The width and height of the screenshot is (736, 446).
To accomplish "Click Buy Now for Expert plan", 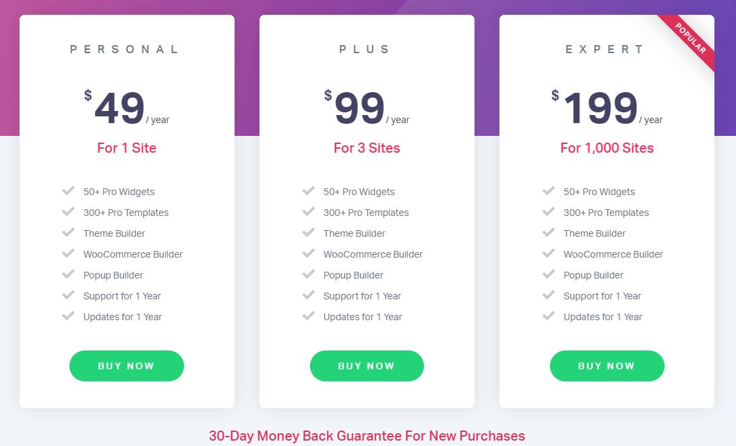I will click(607, 366).
